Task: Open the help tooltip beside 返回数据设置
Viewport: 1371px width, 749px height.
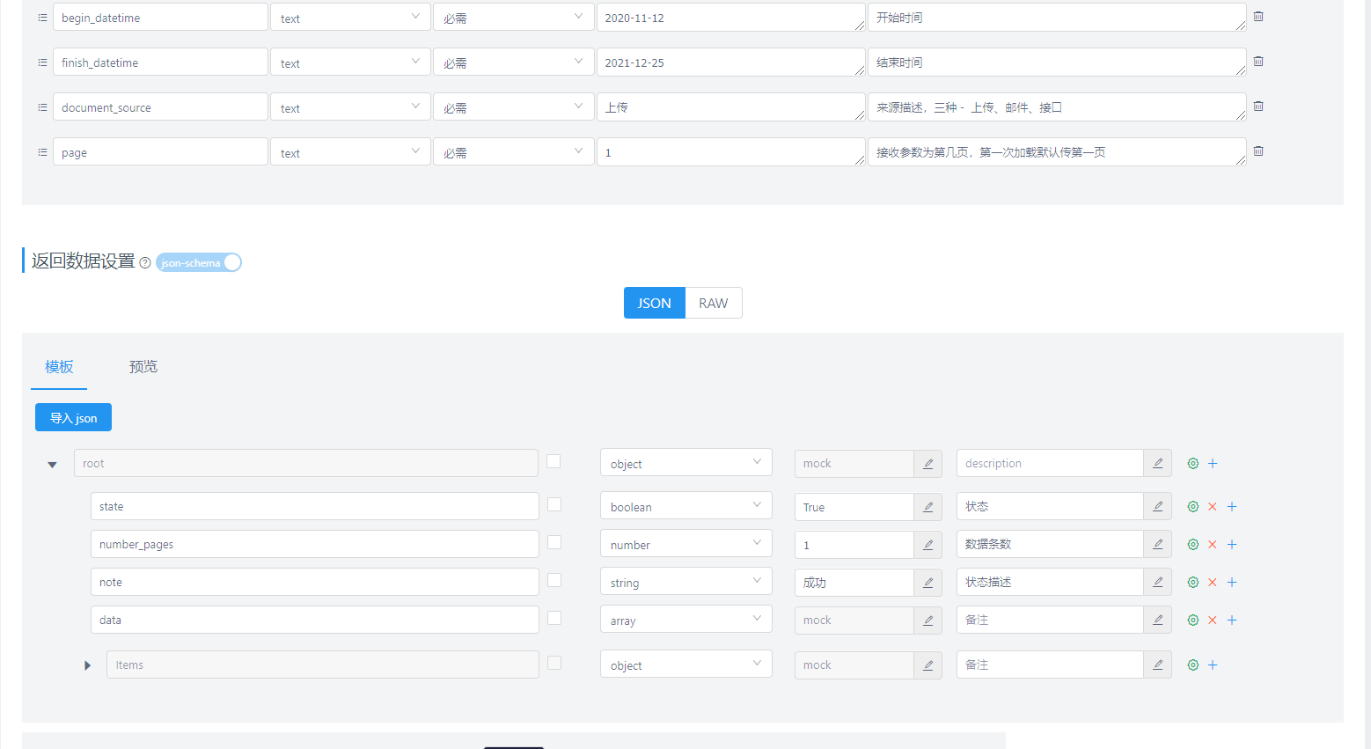Action: pos(145,262)
